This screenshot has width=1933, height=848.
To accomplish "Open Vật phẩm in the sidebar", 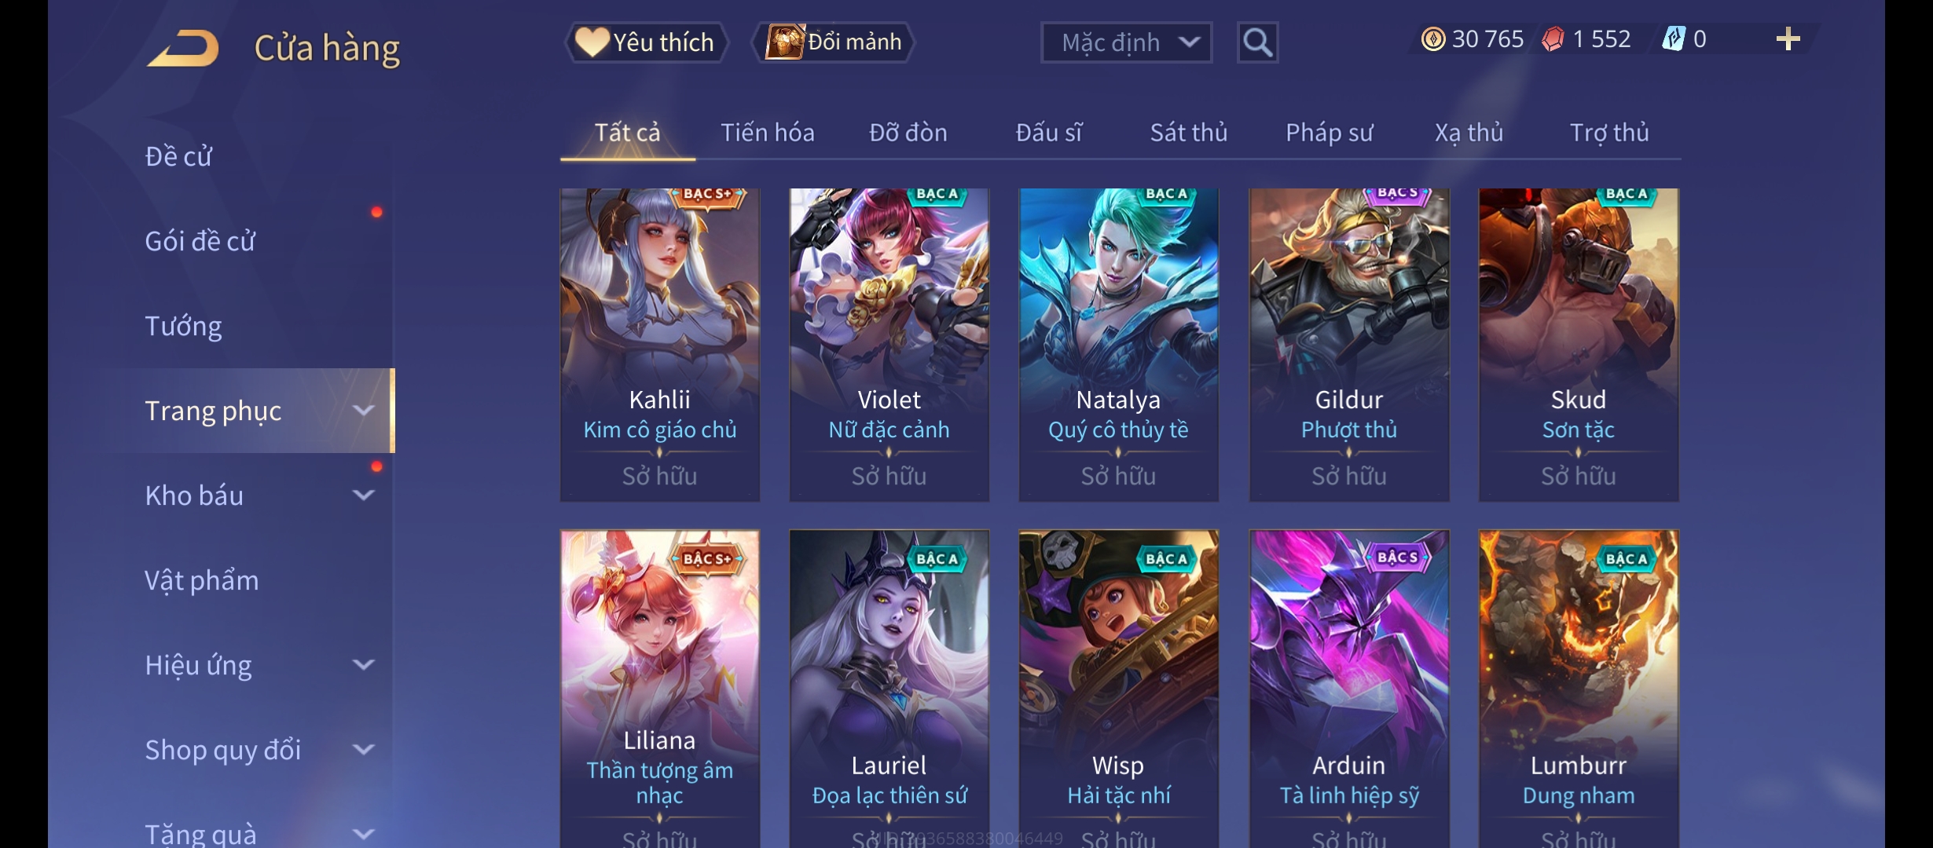I will (201, 580).
